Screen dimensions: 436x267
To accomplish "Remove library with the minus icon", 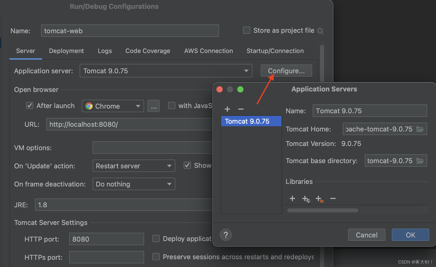I will tap(333, 198).
